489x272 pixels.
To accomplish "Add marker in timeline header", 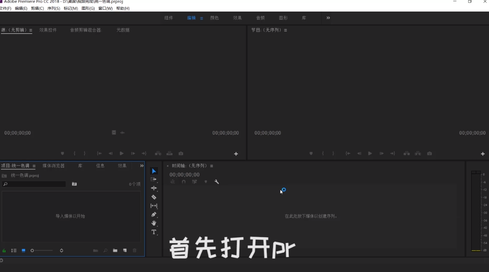I will 206,182.
